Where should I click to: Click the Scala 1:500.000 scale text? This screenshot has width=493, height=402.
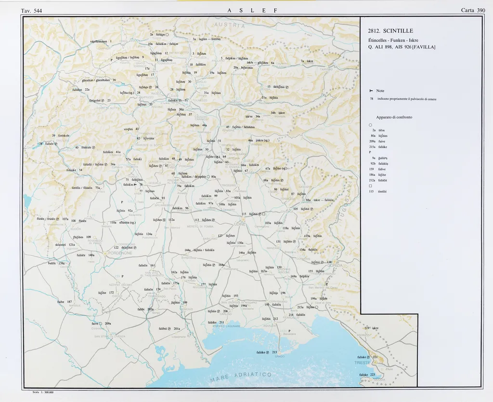pos(42,392)
